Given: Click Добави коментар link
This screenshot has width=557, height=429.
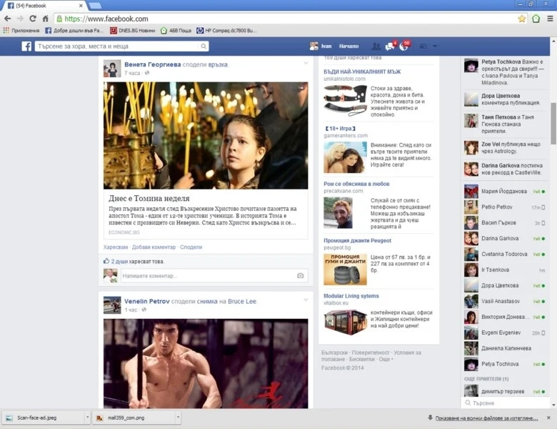Looking at the screenshot, I should (154, 247).
